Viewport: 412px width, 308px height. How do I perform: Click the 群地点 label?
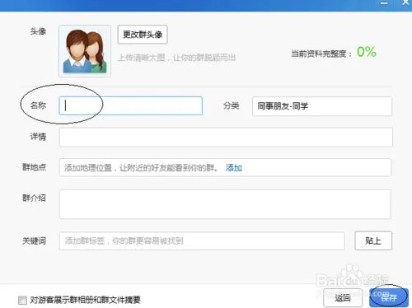pos(34,167)
